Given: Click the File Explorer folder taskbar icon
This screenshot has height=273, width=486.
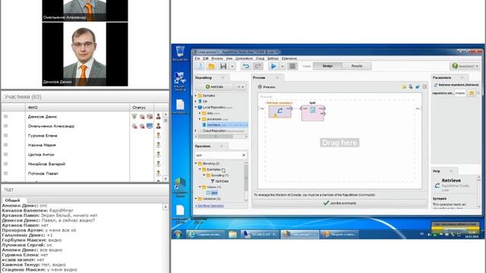Looking at the screenshot, I should (x=232, y=234).
